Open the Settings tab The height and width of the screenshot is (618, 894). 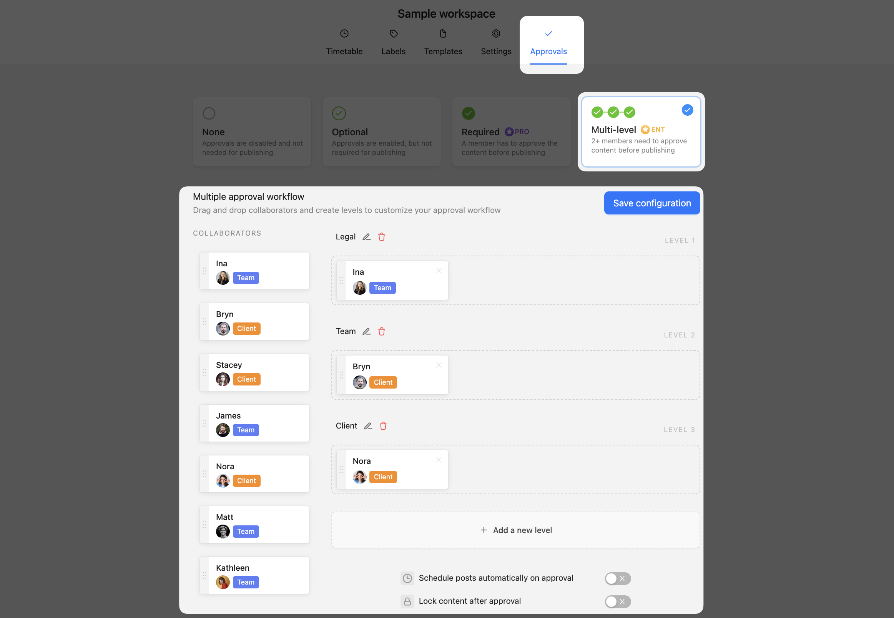click(x=496, y=43)
